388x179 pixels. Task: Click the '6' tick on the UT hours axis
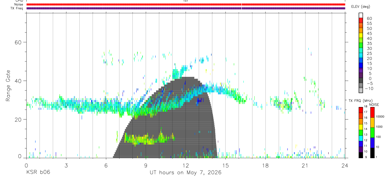click(106, 165)
